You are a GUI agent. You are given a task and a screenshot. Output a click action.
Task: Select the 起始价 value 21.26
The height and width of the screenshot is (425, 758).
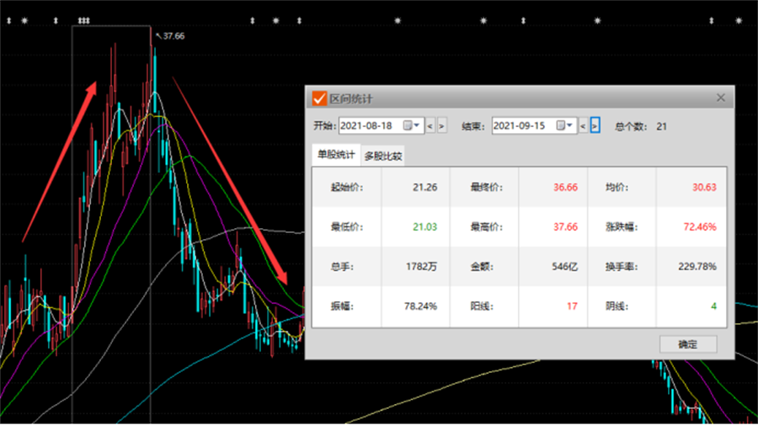(x=425, y=188)
